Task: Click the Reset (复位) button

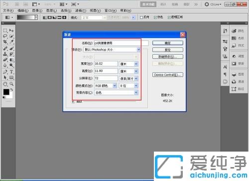Action: tap(168, 50)
